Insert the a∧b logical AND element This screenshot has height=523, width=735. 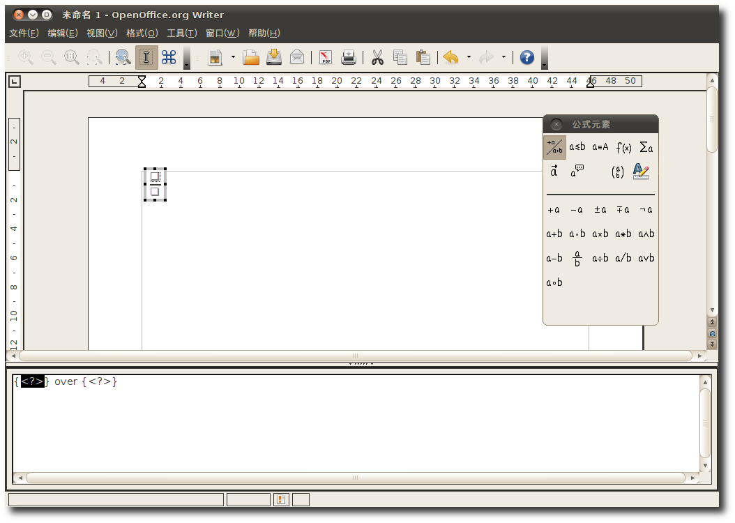646,234
